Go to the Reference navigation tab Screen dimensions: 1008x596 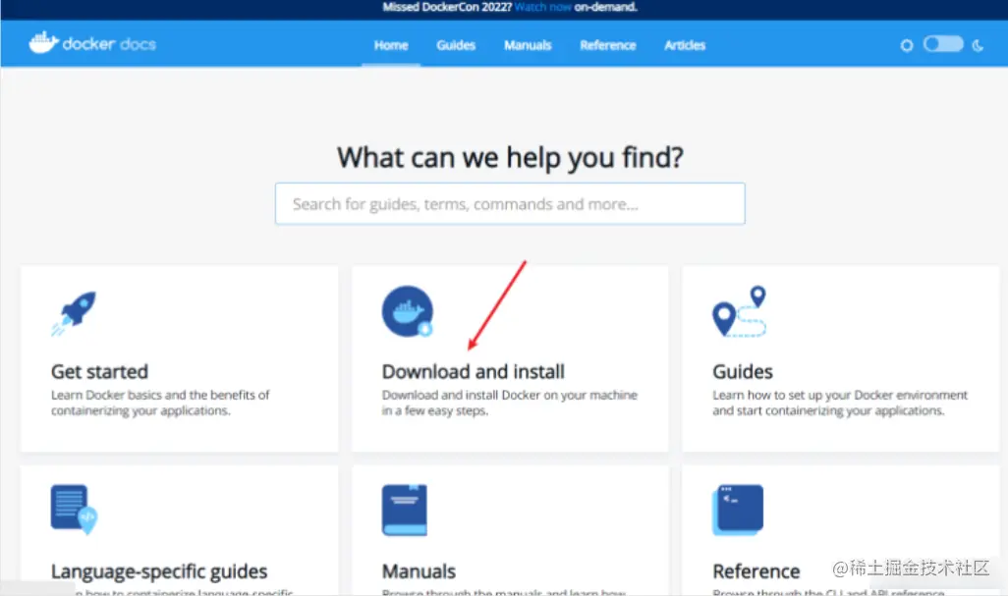pos(607,45)
